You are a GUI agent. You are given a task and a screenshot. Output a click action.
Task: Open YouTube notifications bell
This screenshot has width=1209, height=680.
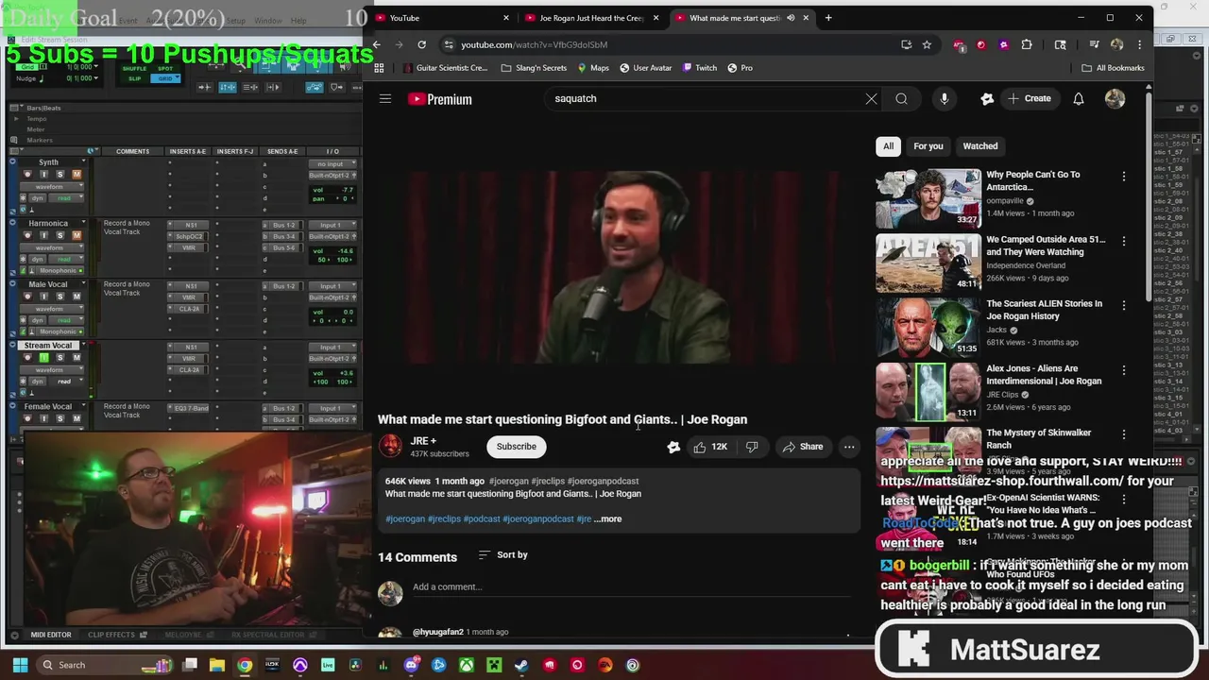(x=1079, y=99)
